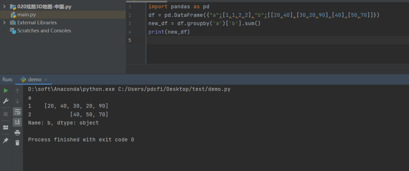Image resolution: width=409 pixels, height=171 pixels.
Task: Toggle Soft-Wrap in the console output
Action: (x=17, y=112)
